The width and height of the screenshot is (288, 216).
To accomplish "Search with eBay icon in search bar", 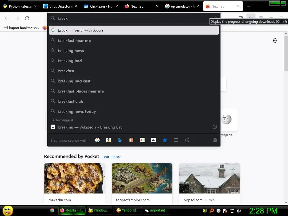I will tap(142, 140).
